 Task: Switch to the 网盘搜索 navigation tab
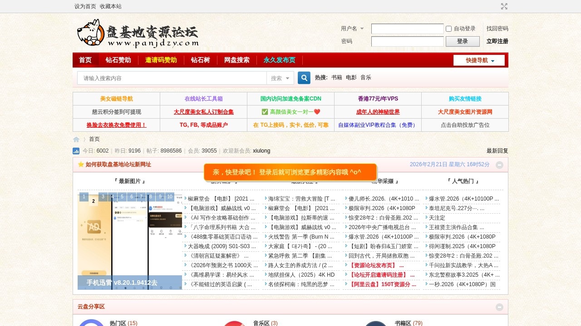click(x=236, y=60)
